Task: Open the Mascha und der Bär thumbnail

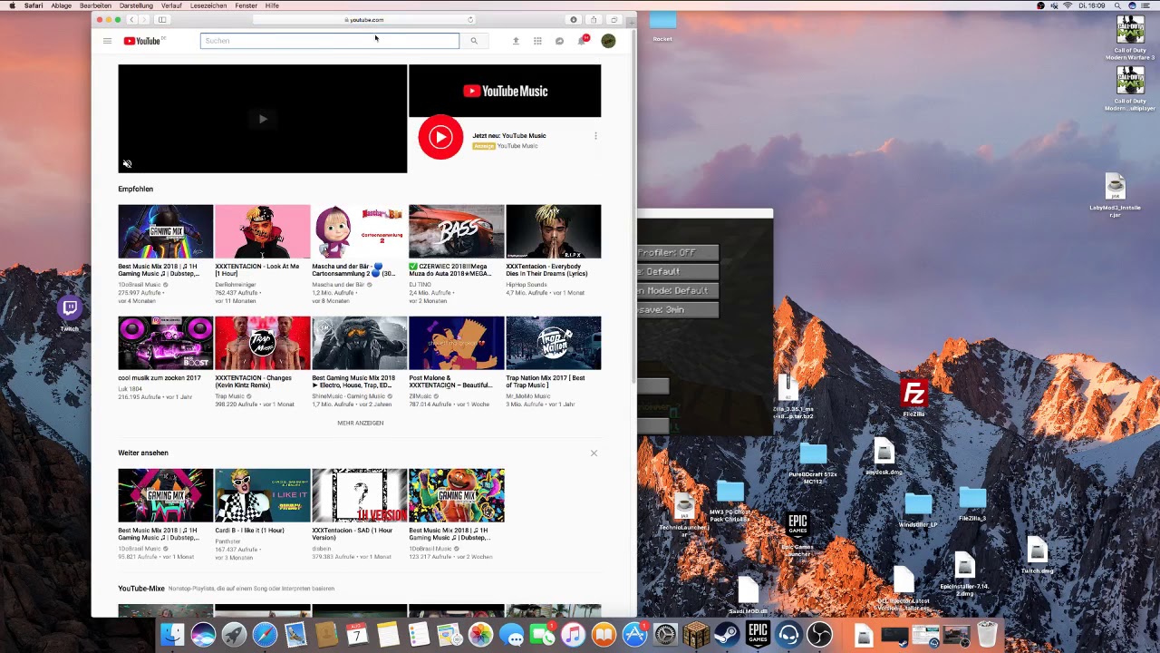Action: (359, 231)
